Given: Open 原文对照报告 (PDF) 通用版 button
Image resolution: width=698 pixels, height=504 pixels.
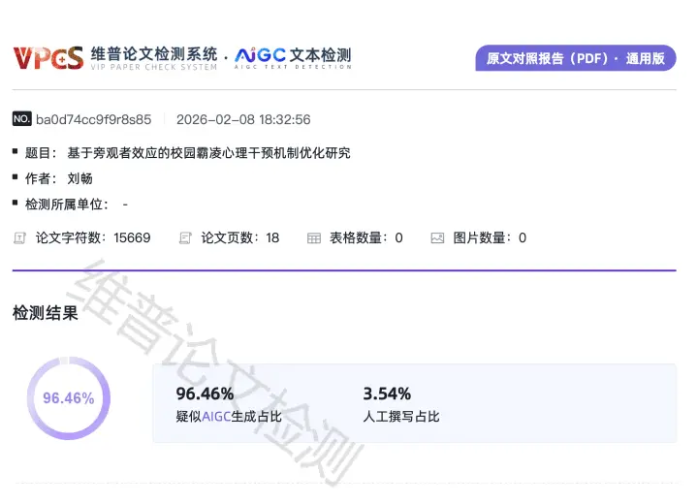Looking at the screenshot, I should click(x=576, y=58).
